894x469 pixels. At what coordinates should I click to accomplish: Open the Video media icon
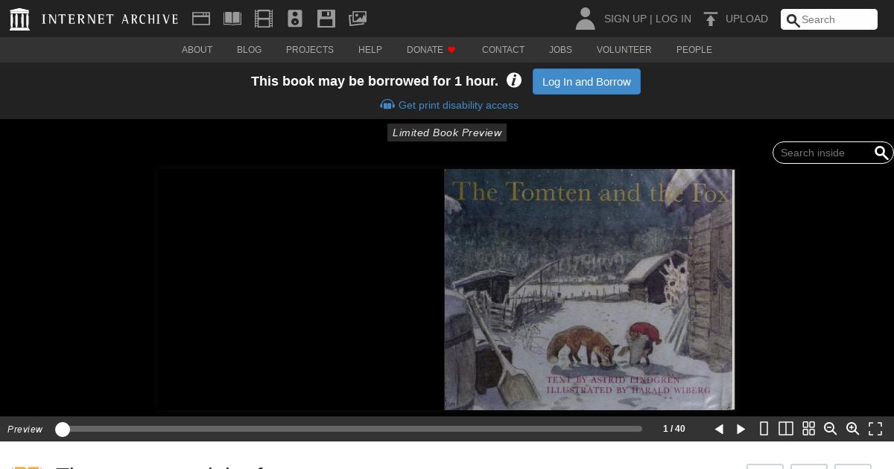(264, 19)
